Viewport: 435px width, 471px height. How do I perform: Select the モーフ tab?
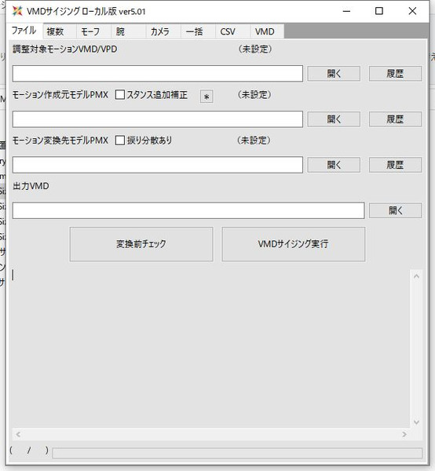(x=93, y=31)
